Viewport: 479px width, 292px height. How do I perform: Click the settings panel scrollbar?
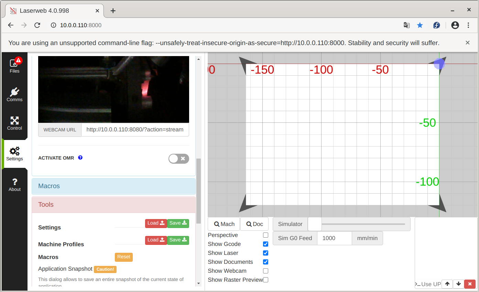198,191
